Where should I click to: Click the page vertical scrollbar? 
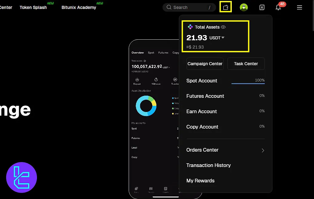tap(313, 16)
